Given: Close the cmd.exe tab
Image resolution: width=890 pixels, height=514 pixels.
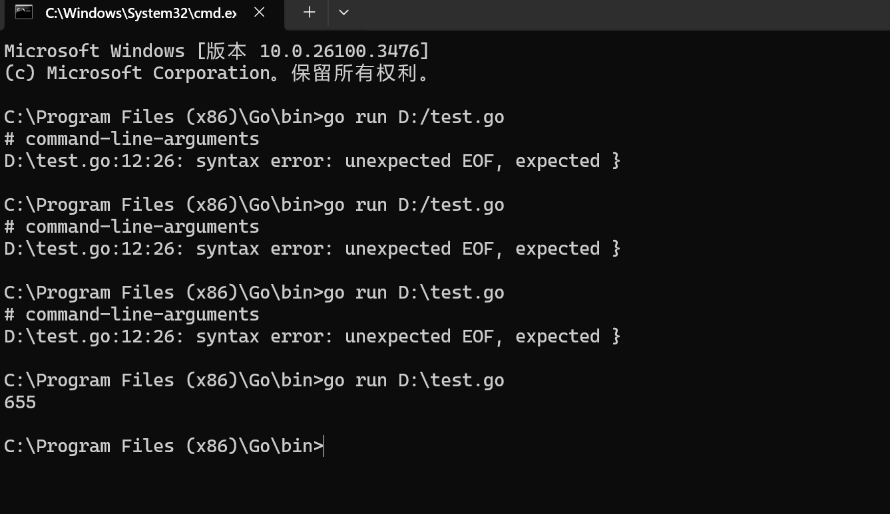Looking at the screenshot, I should [260, 12].
